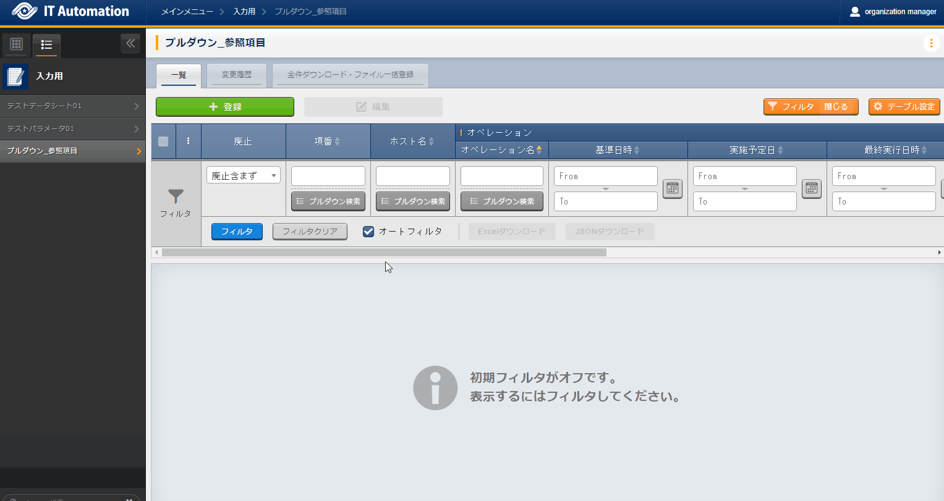Switch to the 変更履歴 tab

point(237,75)
